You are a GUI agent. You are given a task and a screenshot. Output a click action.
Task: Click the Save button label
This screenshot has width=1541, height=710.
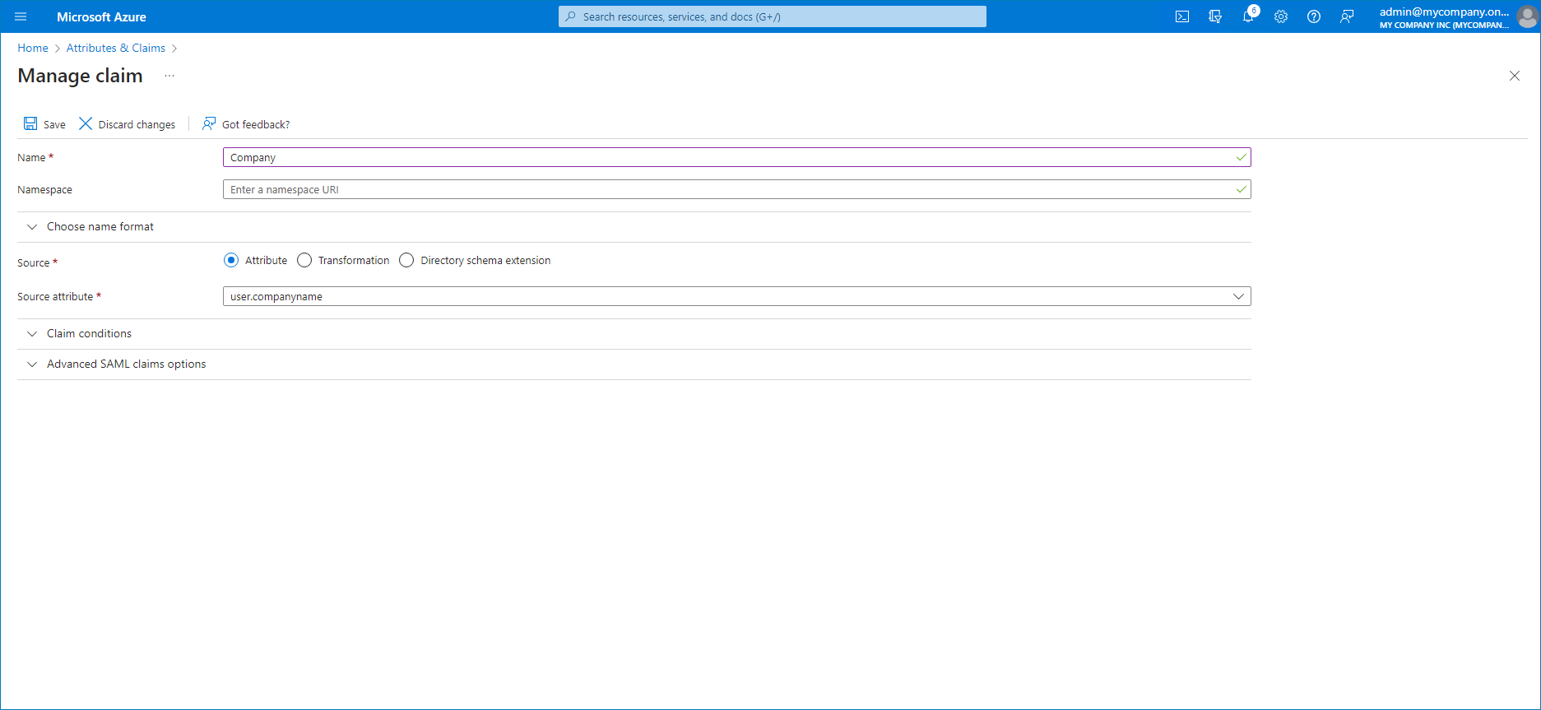(x=54, y=124)
